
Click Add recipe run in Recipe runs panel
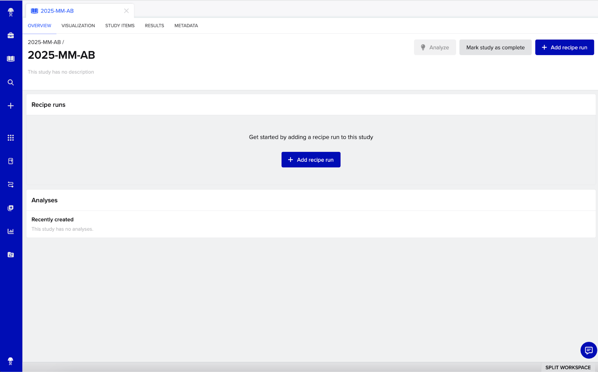[311, 160]
